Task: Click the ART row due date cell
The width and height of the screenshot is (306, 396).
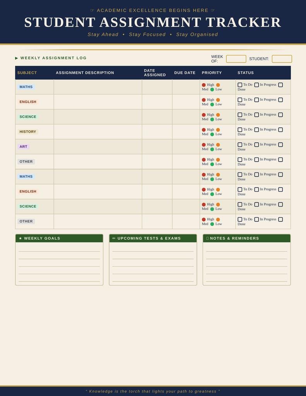Action: point(186,147)
